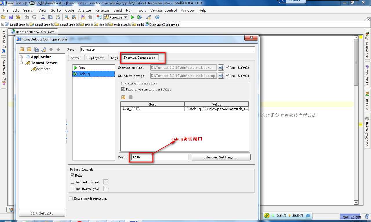Switch to the Deployment tab
The image size is (371, 222).
tap(96, 58)
